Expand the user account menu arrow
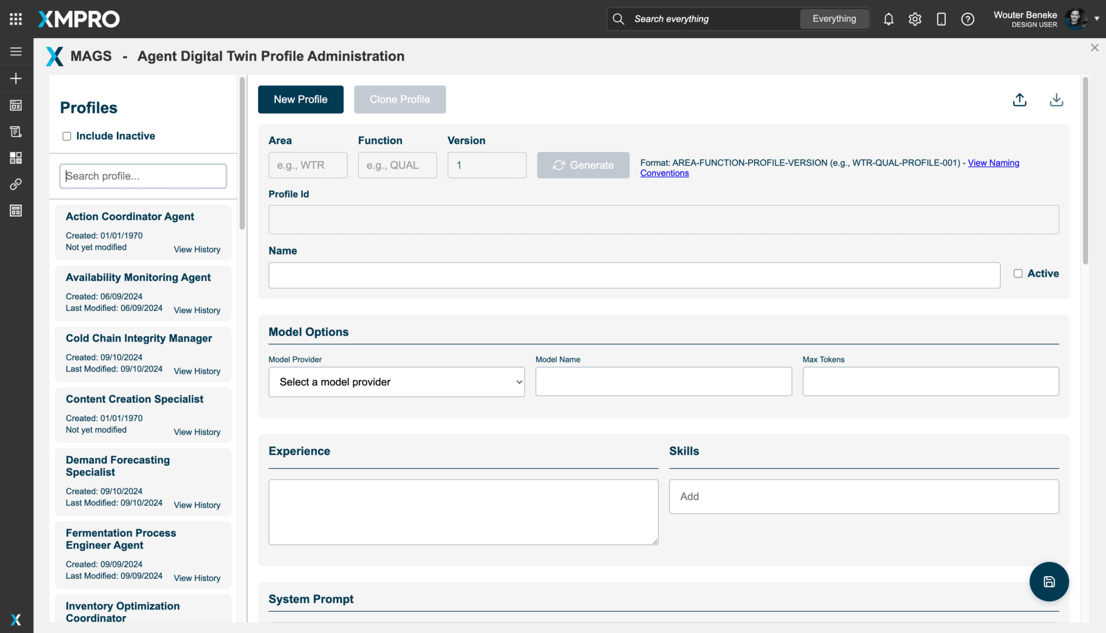1106x633 pixels. click(x=1097, y=18)
